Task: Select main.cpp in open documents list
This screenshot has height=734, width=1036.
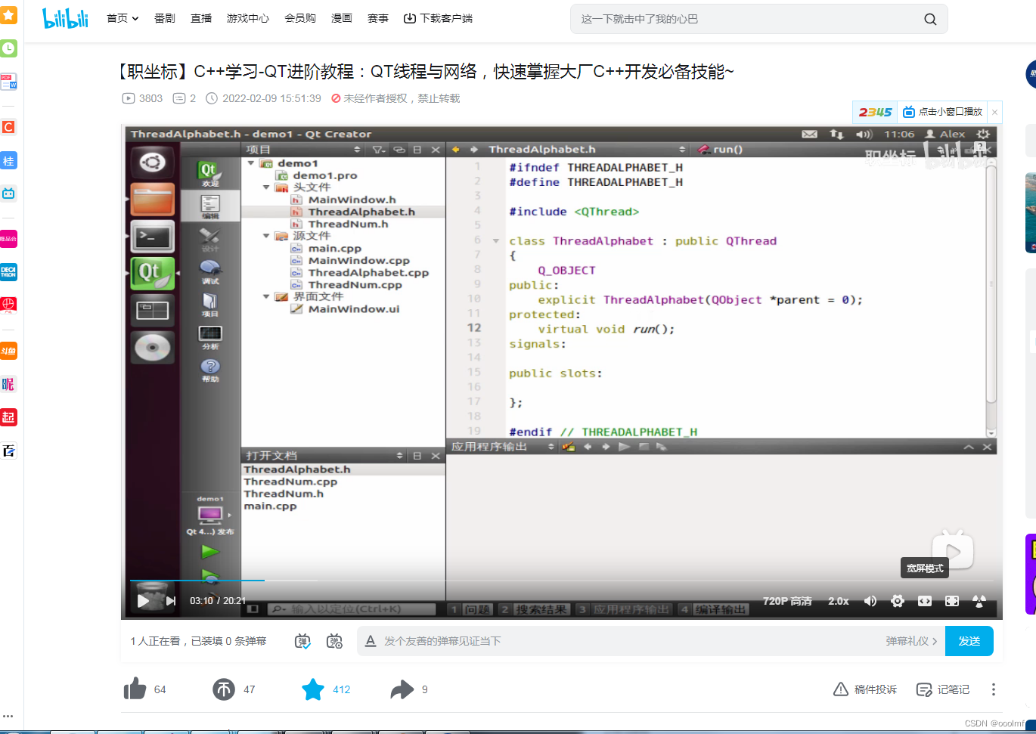Action: pos(270,506)
